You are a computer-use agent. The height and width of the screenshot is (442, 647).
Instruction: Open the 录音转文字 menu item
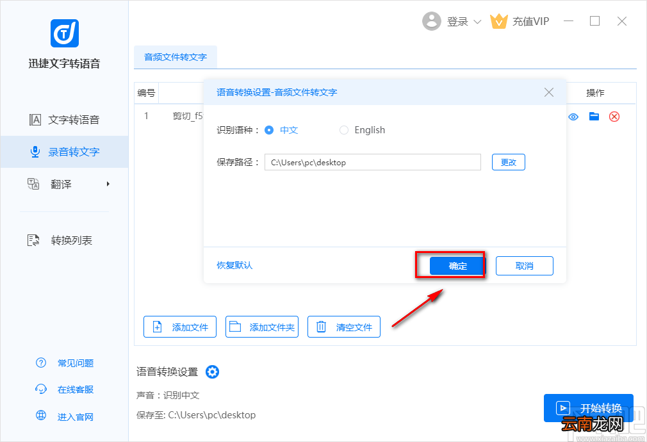[x=64, y=152]
